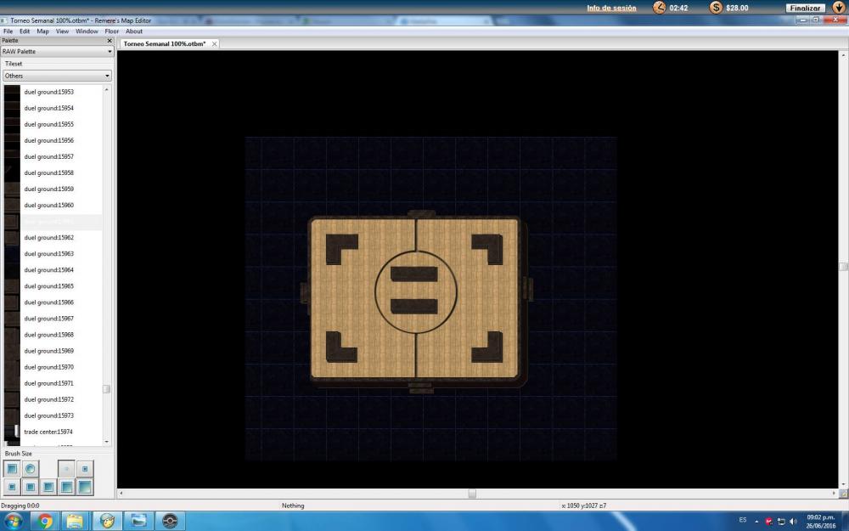This screenshot has width=849, height=531.
Task: Open the Tileset Others dropdown
Action: [57, 76]
